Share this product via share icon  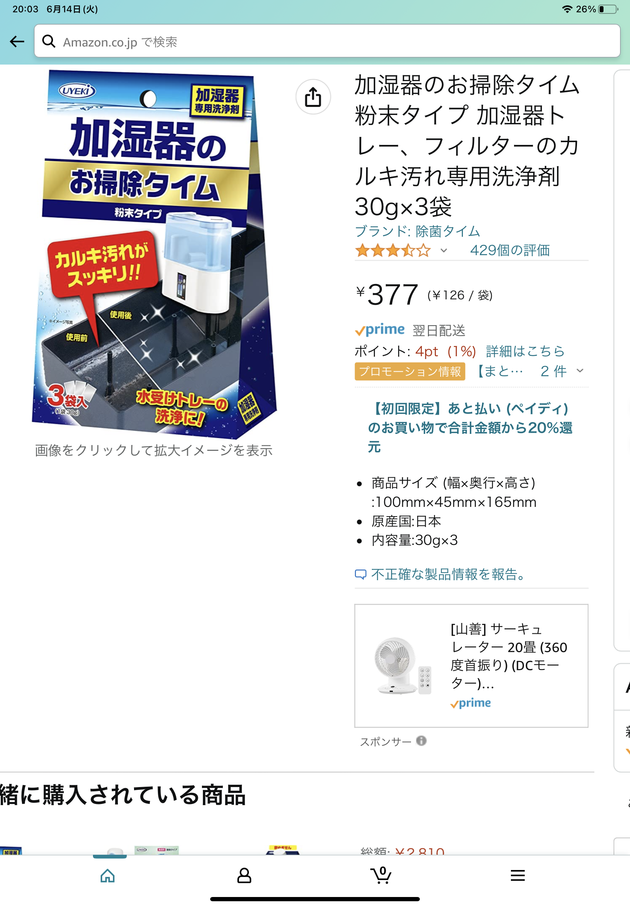(x=313, y=97)
